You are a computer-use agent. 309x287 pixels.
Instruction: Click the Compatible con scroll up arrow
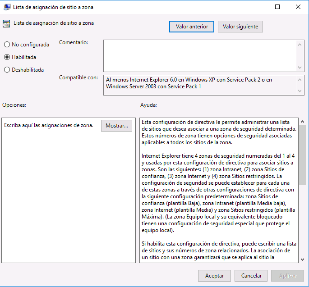pyautogui.click(x=300, y=79)
